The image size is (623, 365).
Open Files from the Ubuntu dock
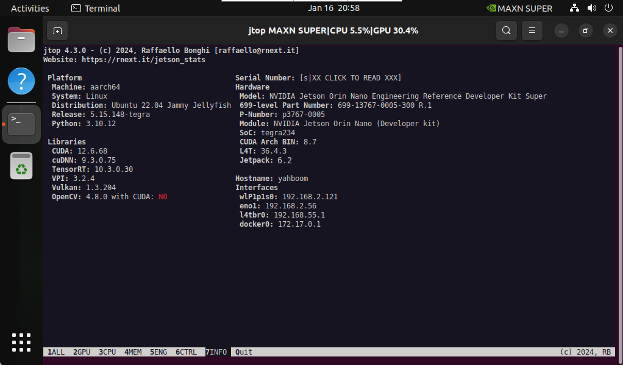pyautogui.click(x=21, y=41)
